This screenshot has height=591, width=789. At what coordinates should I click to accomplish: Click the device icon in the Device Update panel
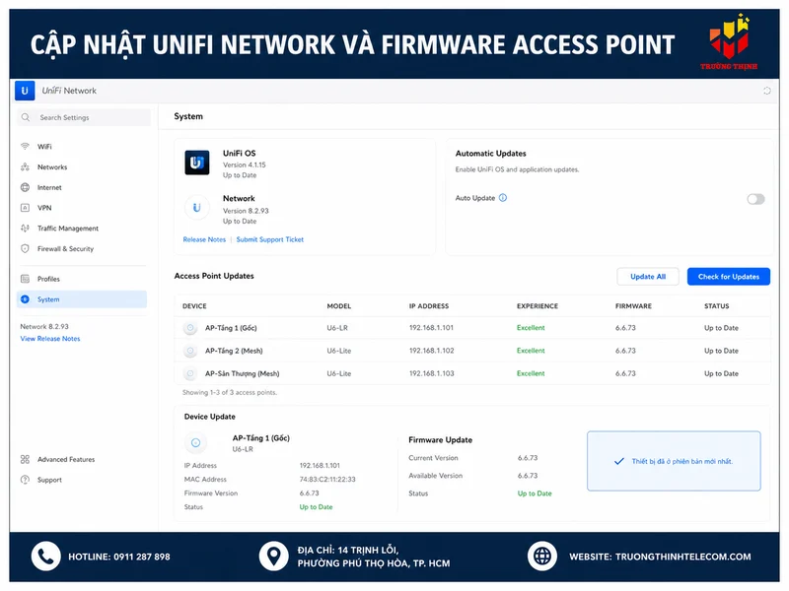(x=195, y=442)
